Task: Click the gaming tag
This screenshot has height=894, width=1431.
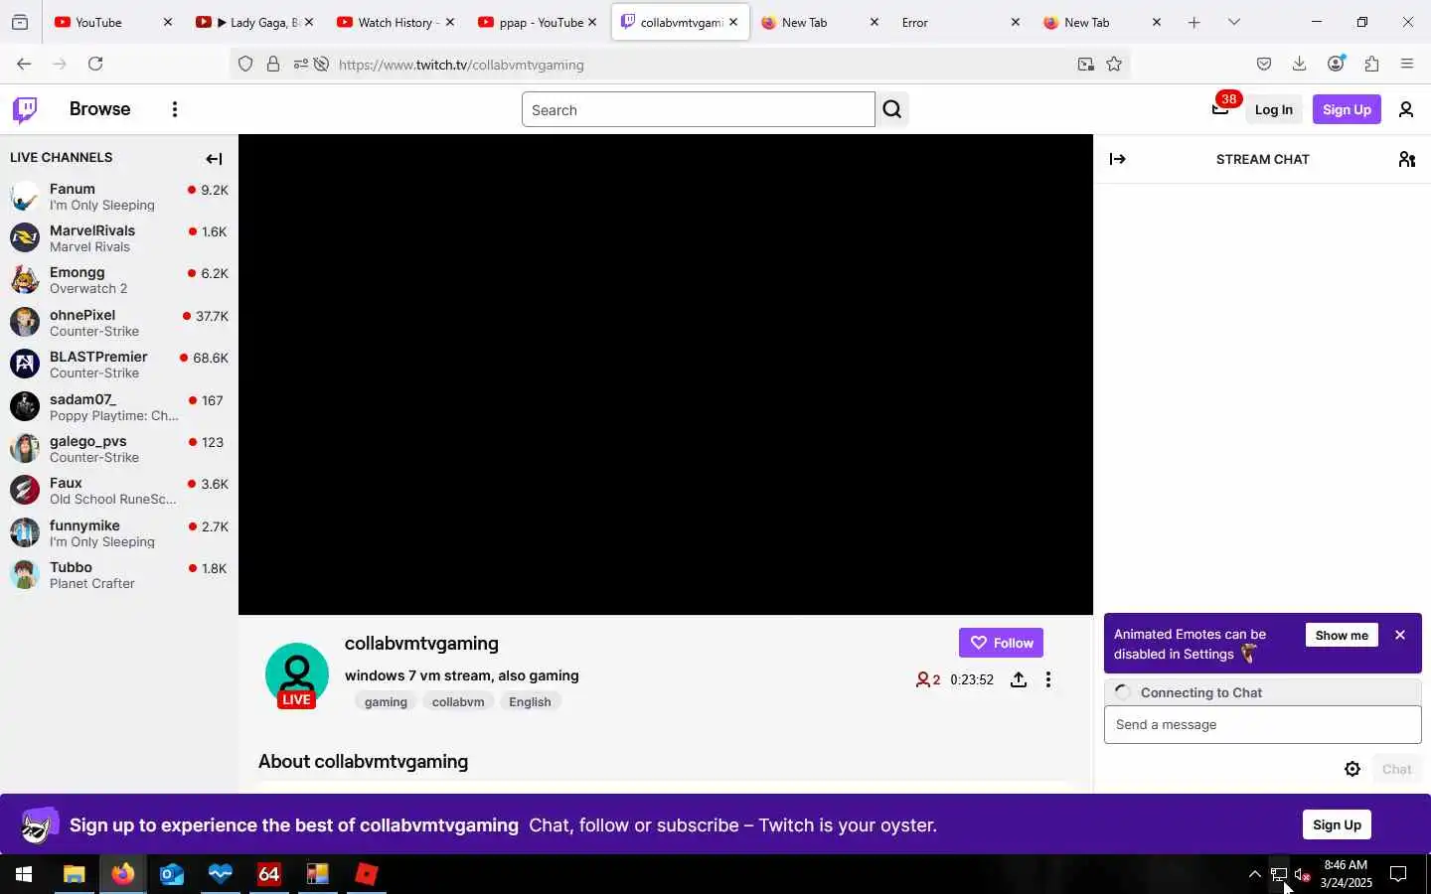Action: [386, 701]
